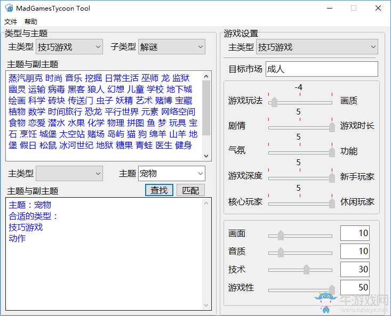Expand the top-left 主类型 dropdown showing 技巧游戏
This screenshot has height=316, width=391.
pyautogui.click(x=69, y=47)
